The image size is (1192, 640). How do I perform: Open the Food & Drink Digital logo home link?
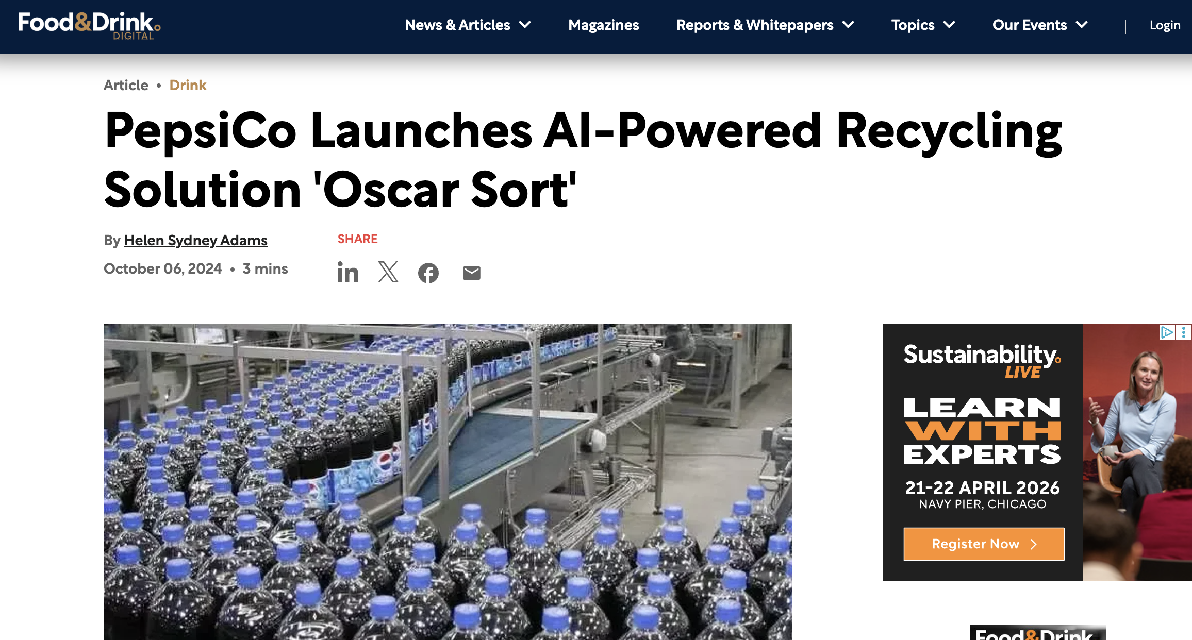pyautogui.click(x=89, y=26)
